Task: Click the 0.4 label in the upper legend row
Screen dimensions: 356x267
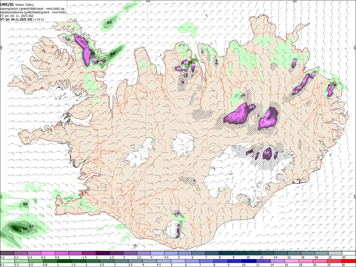Action: click(30, 257)
